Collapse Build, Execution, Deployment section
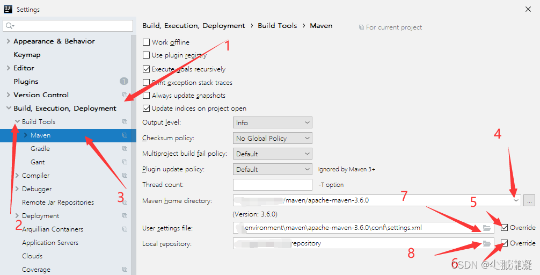This screenshot has height=275, width=540. click(x=9, y=108)
